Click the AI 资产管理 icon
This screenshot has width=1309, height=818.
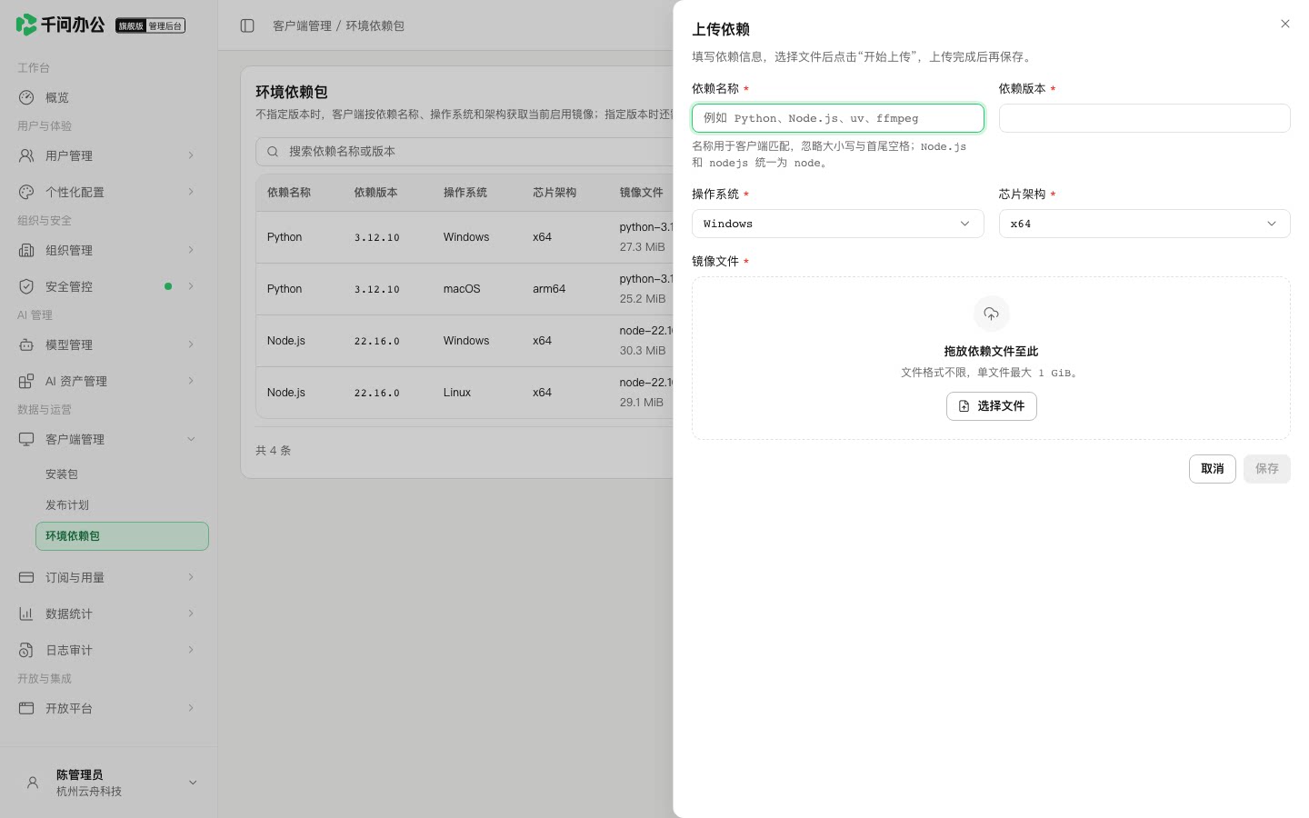(26, 381)
